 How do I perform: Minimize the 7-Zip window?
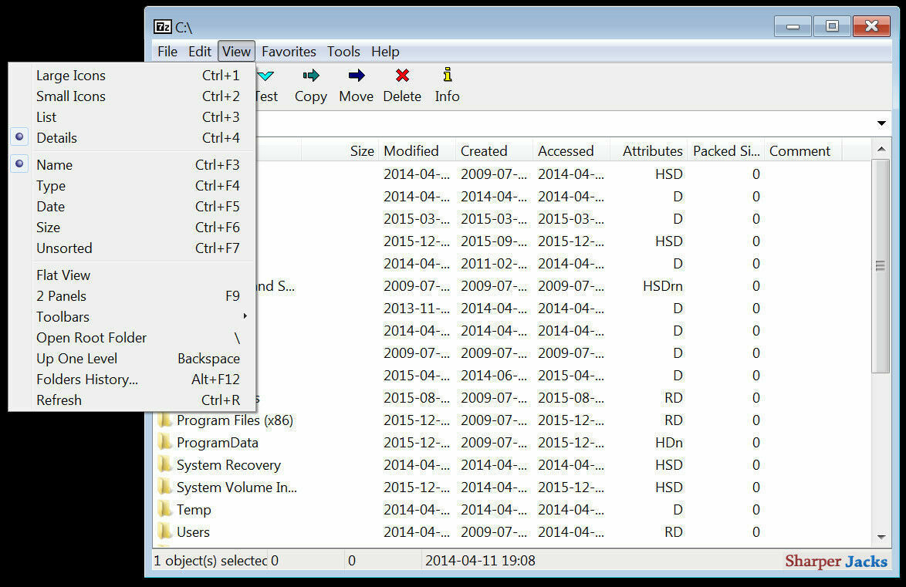793,26
